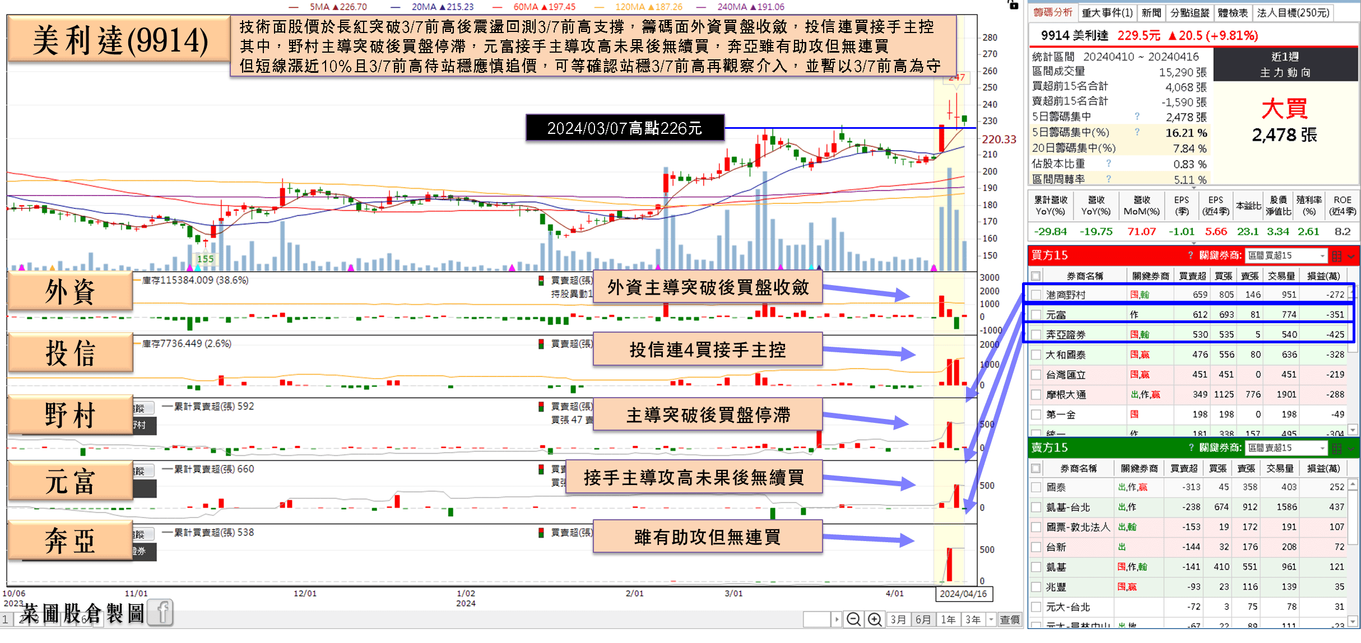
Task: Open help for 區間周轉率
Action: tap(1108, 179)
